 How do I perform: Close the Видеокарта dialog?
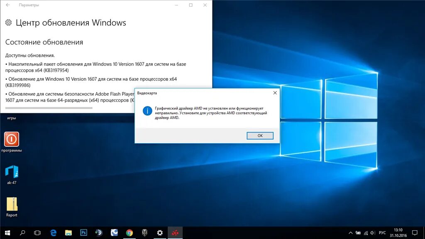275,93
